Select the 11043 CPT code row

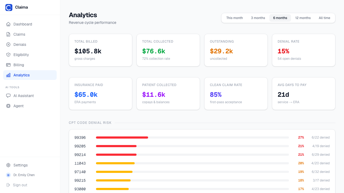coord(202,163)
